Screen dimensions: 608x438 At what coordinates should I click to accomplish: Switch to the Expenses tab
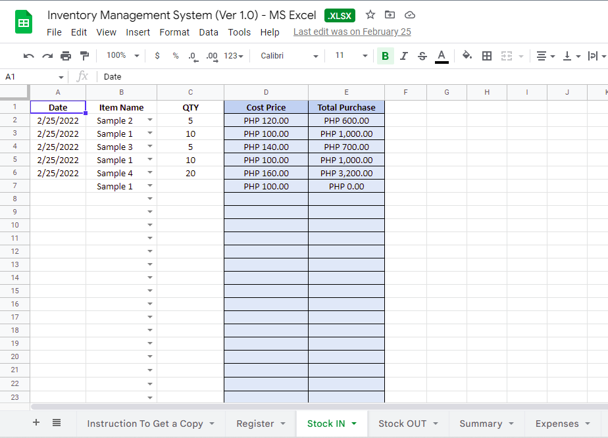563,424
